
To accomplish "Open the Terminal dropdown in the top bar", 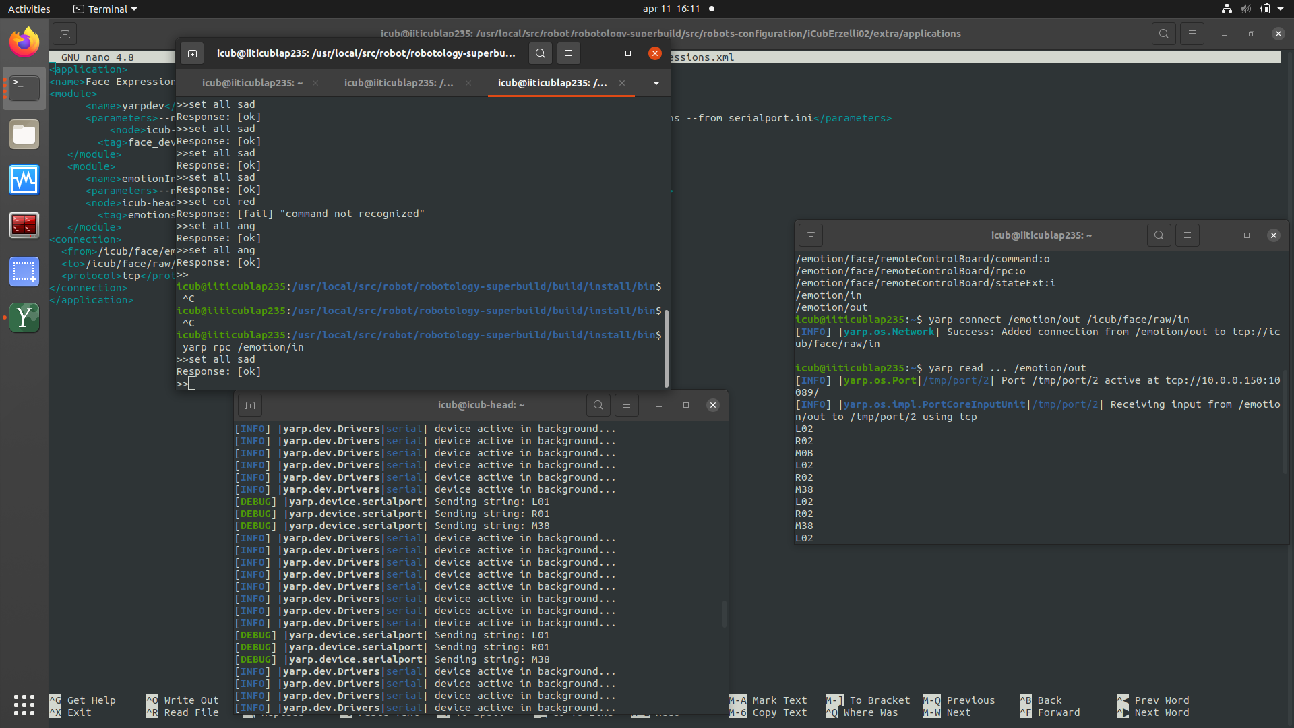I will (x=104, y=9).
